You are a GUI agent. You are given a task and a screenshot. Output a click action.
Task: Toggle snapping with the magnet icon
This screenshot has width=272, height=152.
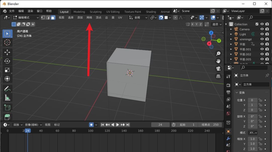[161, 18]
